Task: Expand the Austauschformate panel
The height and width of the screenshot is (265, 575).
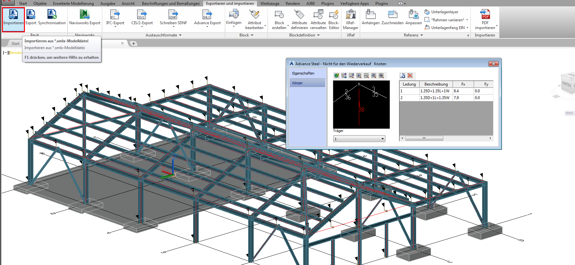Action: tap(163, 35)
